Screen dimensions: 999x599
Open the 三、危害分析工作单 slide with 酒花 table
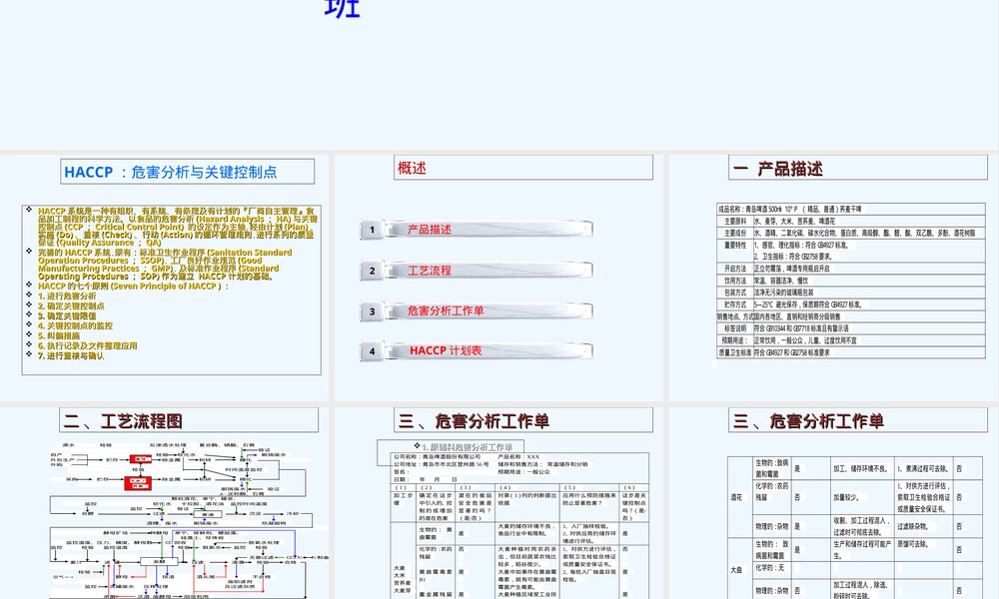point(834,503)
